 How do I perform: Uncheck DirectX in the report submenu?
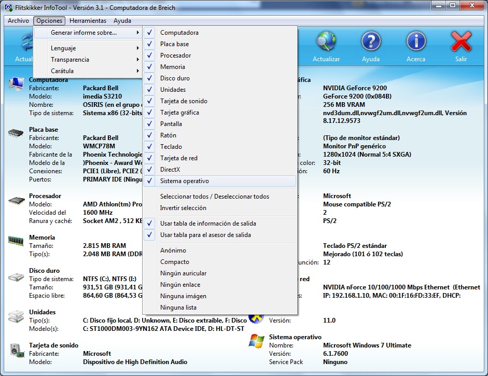tap(220, 169)
